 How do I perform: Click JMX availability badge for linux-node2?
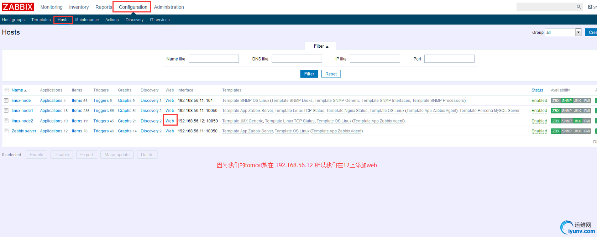577,121
